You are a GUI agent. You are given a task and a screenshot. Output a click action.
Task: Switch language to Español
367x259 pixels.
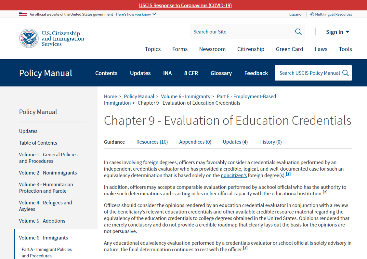tap(295, 14)
